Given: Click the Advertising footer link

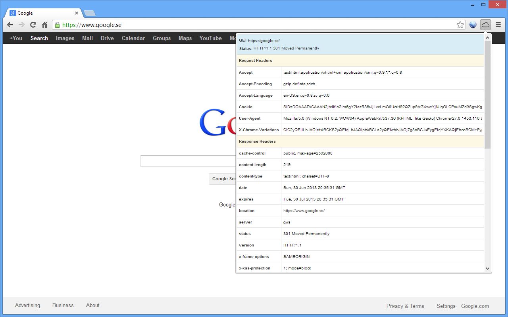Looking at the screenshot, I should coord(27,306).
